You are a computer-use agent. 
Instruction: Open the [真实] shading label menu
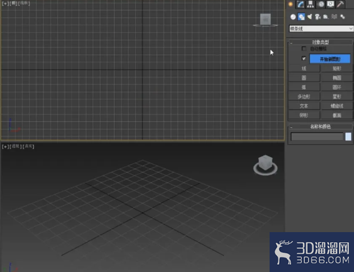pos(29,147)
